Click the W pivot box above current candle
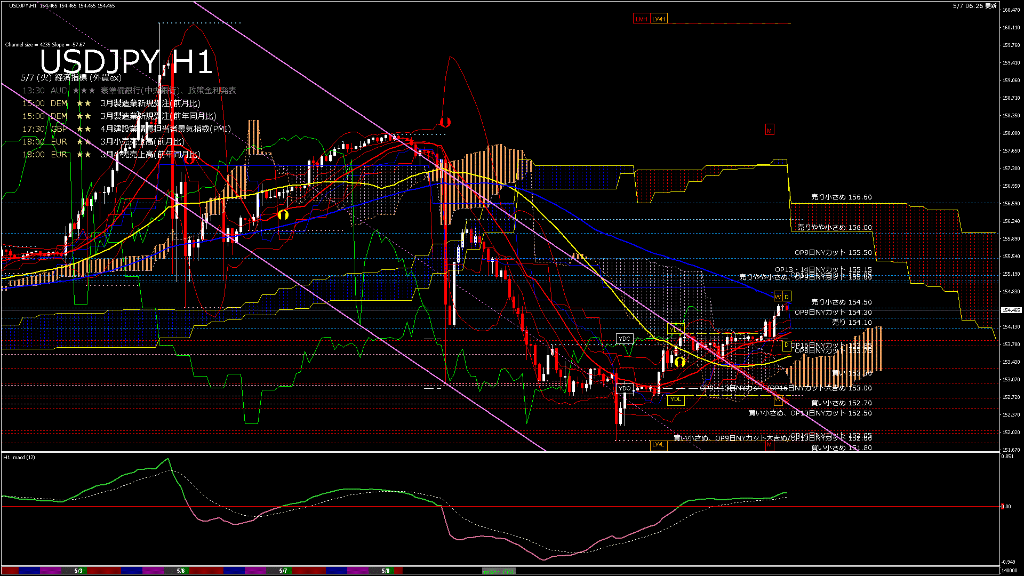1024x576 pixels. pos(778,297)
